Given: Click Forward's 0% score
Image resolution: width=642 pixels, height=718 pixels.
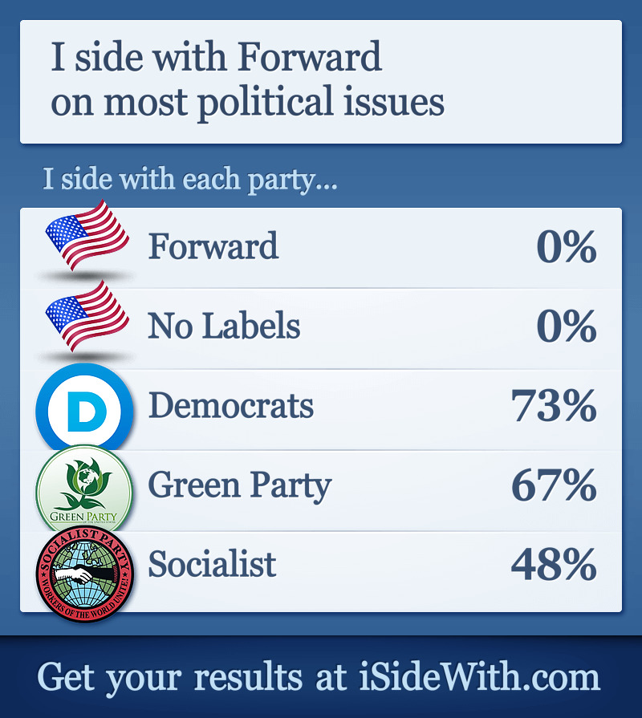Looking at the screenshot, I should 567,247.
